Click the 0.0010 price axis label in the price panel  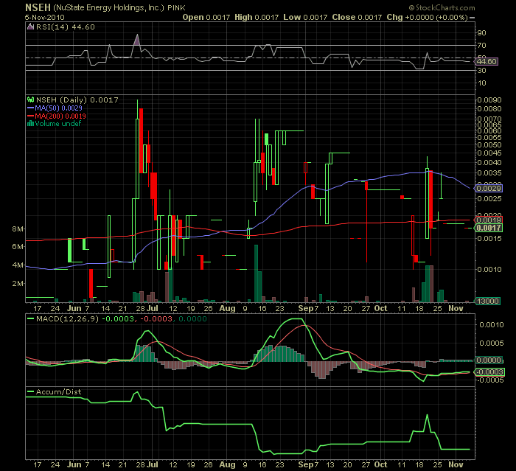pos(489,269)
